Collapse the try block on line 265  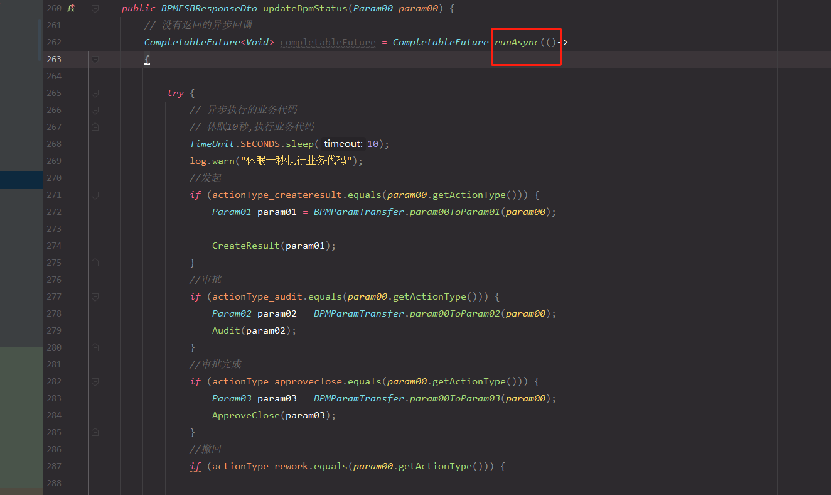click(x=95, y=93)
